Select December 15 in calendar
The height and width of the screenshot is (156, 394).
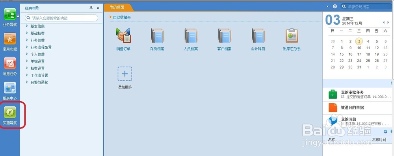tap(342, 54)
